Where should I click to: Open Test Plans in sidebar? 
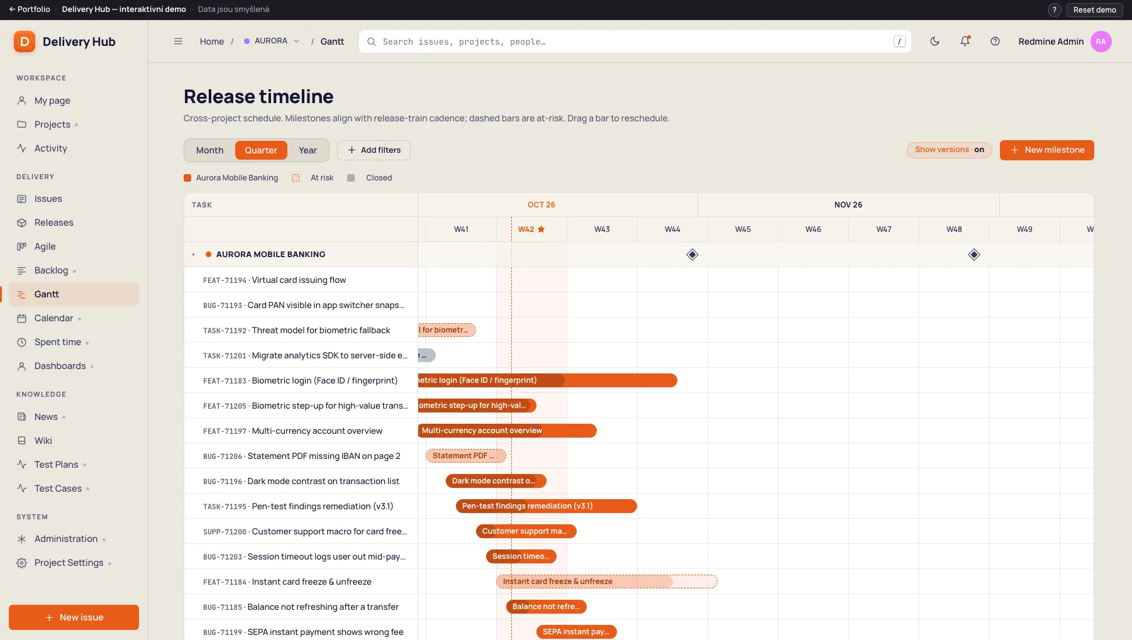click(74, 465)
